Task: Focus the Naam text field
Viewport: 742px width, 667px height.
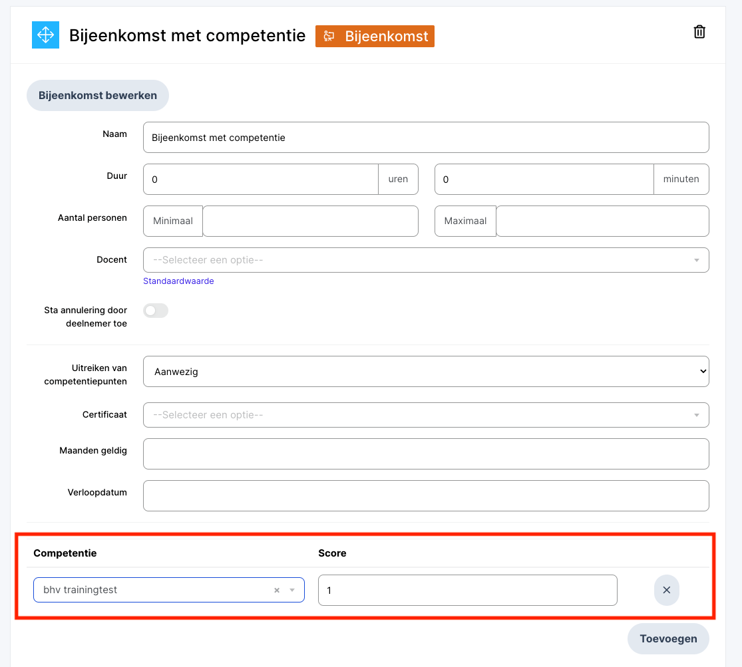Action: 426,138
